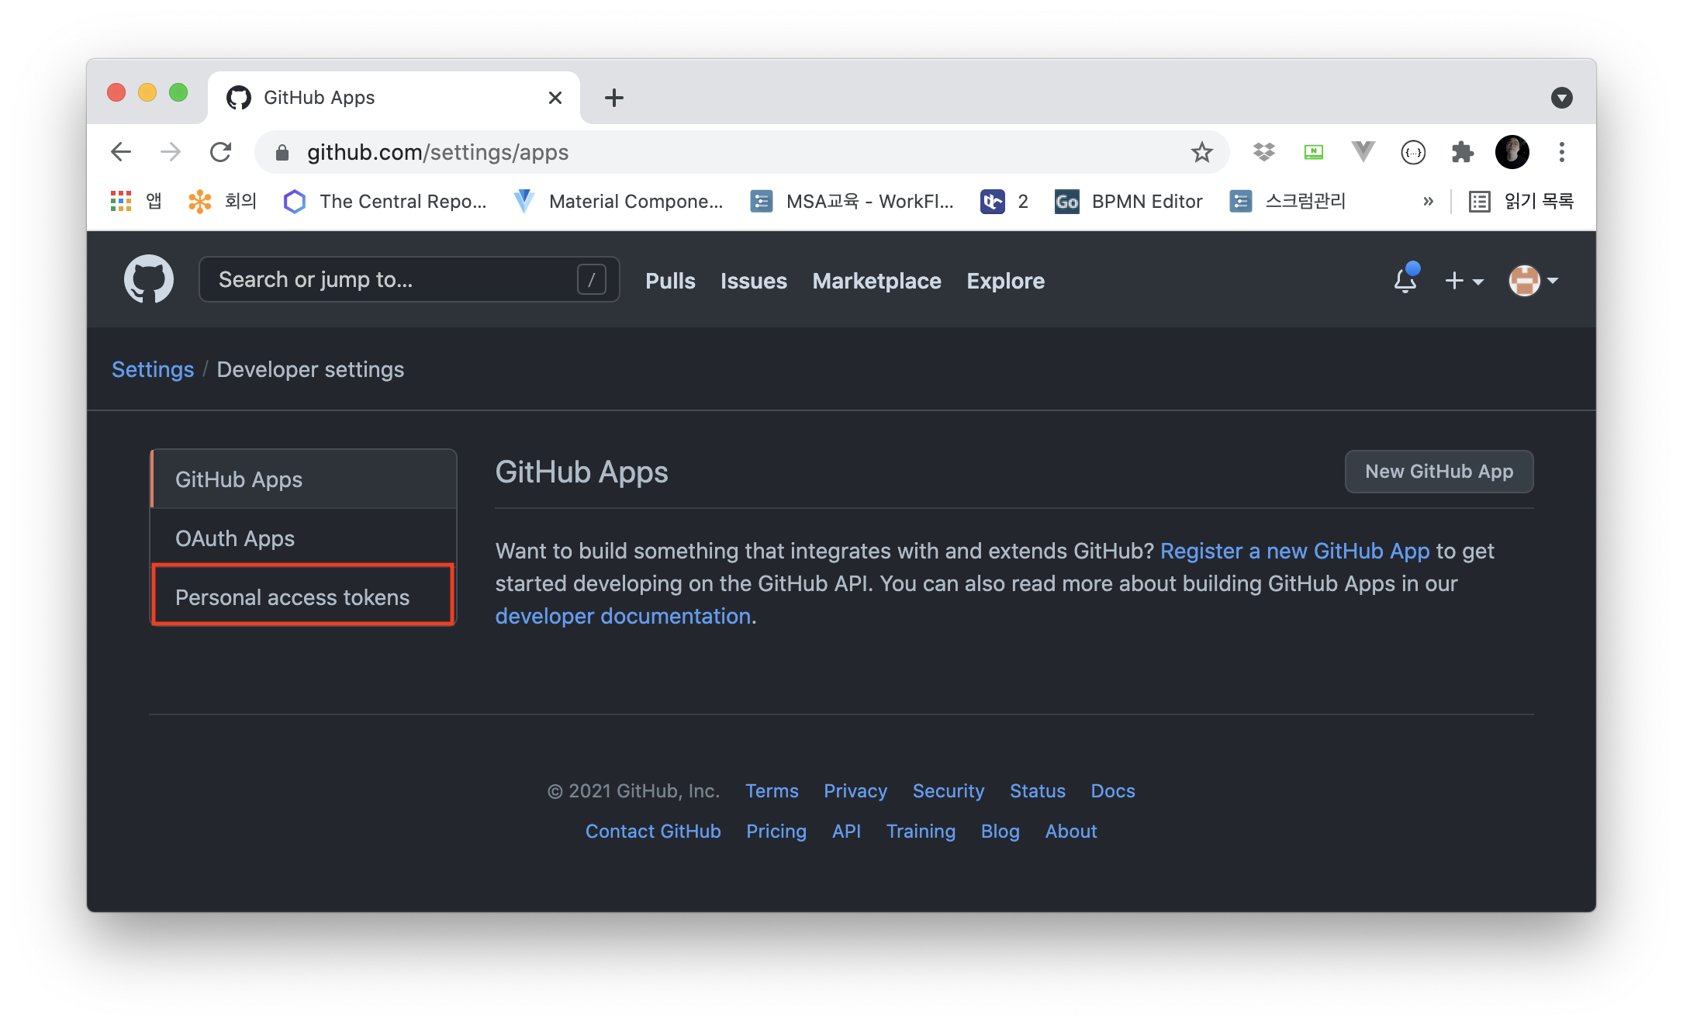Expand the plus create-new dropdown
The height and width of the screenshot is (1027, 1683).
tap(1464, 281)
